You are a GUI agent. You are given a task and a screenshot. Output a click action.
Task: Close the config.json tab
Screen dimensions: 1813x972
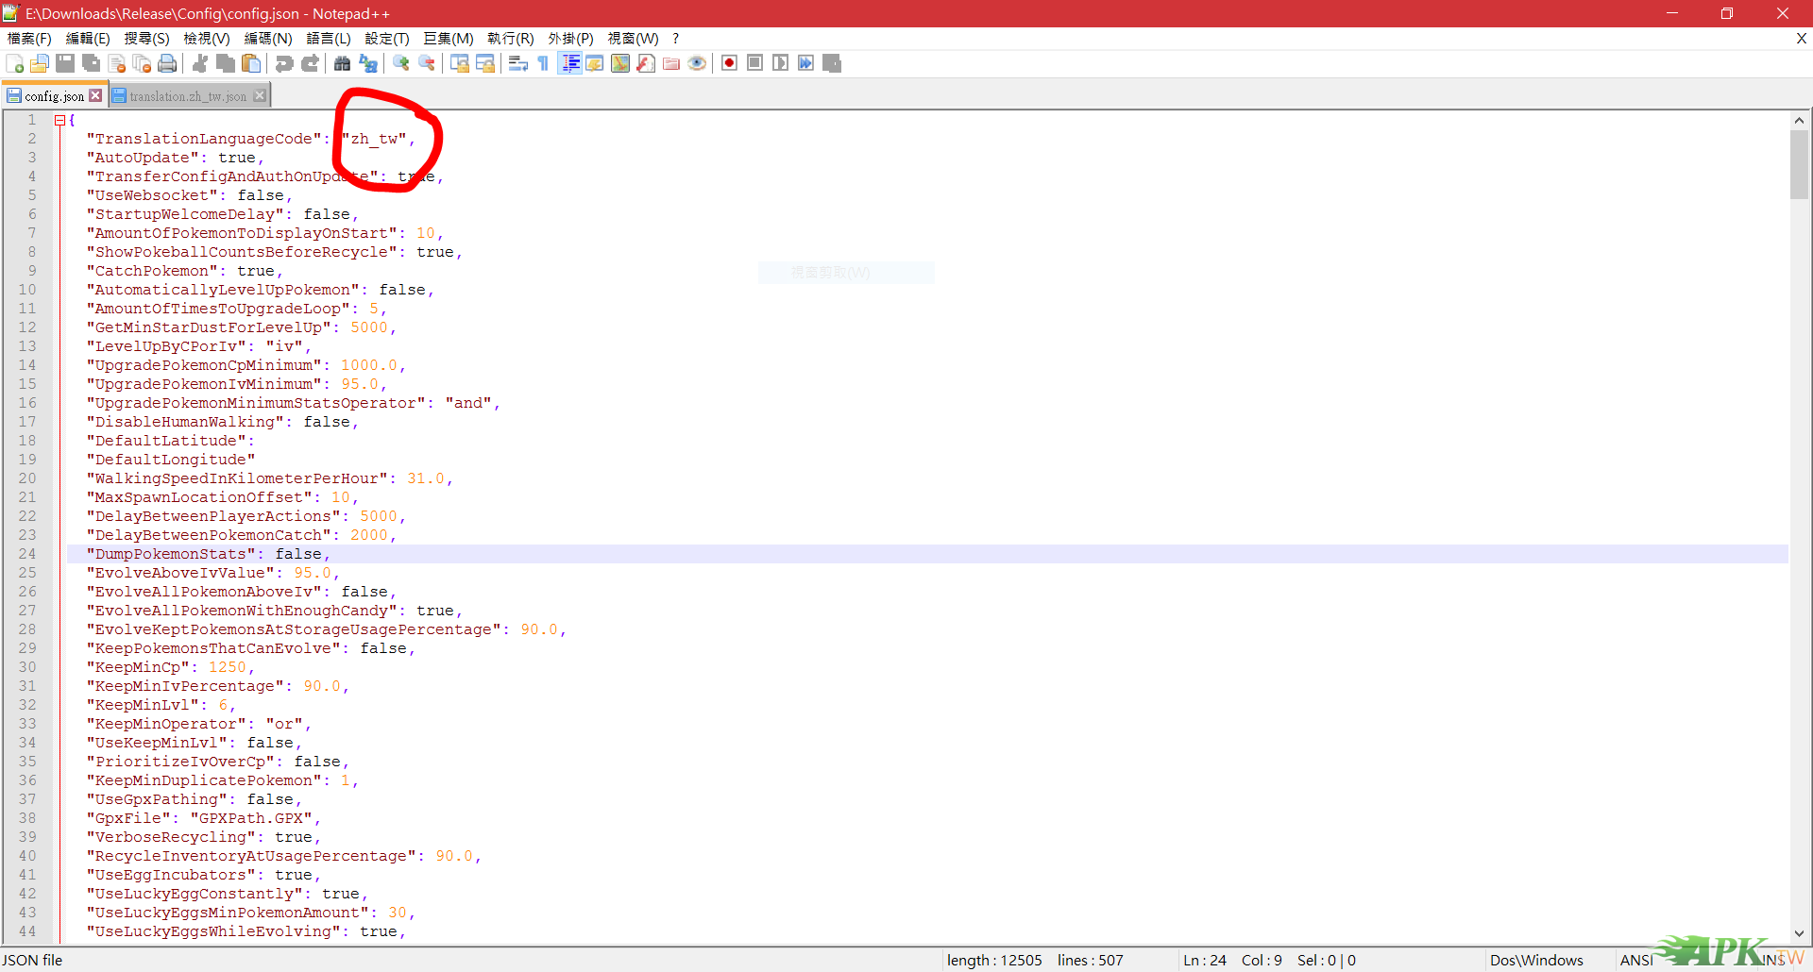95,96
